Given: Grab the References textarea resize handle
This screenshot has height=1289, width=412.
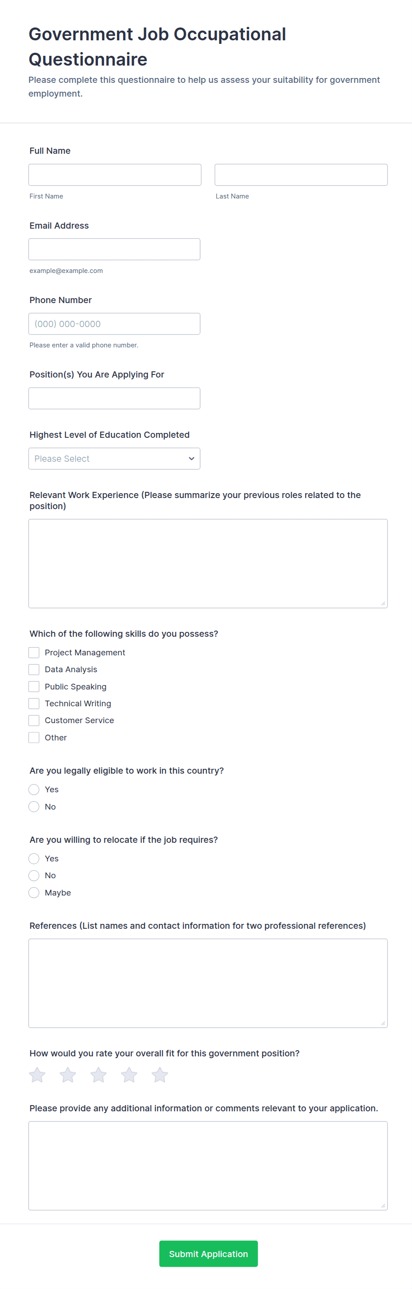Looking at the screenshot, I should pyautogui.click(x=383, y=1023).
